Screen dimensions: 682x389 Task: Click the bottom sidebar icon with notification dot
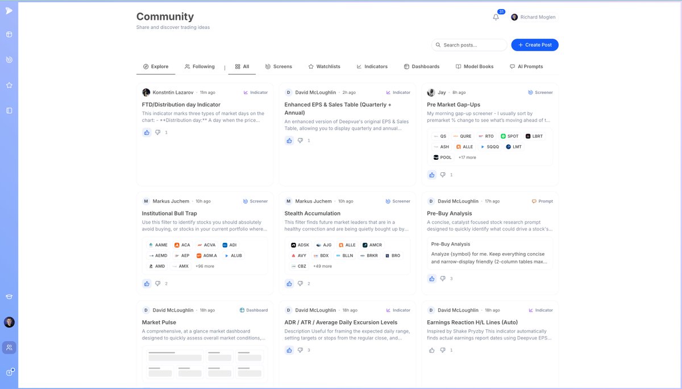(9, 373)
